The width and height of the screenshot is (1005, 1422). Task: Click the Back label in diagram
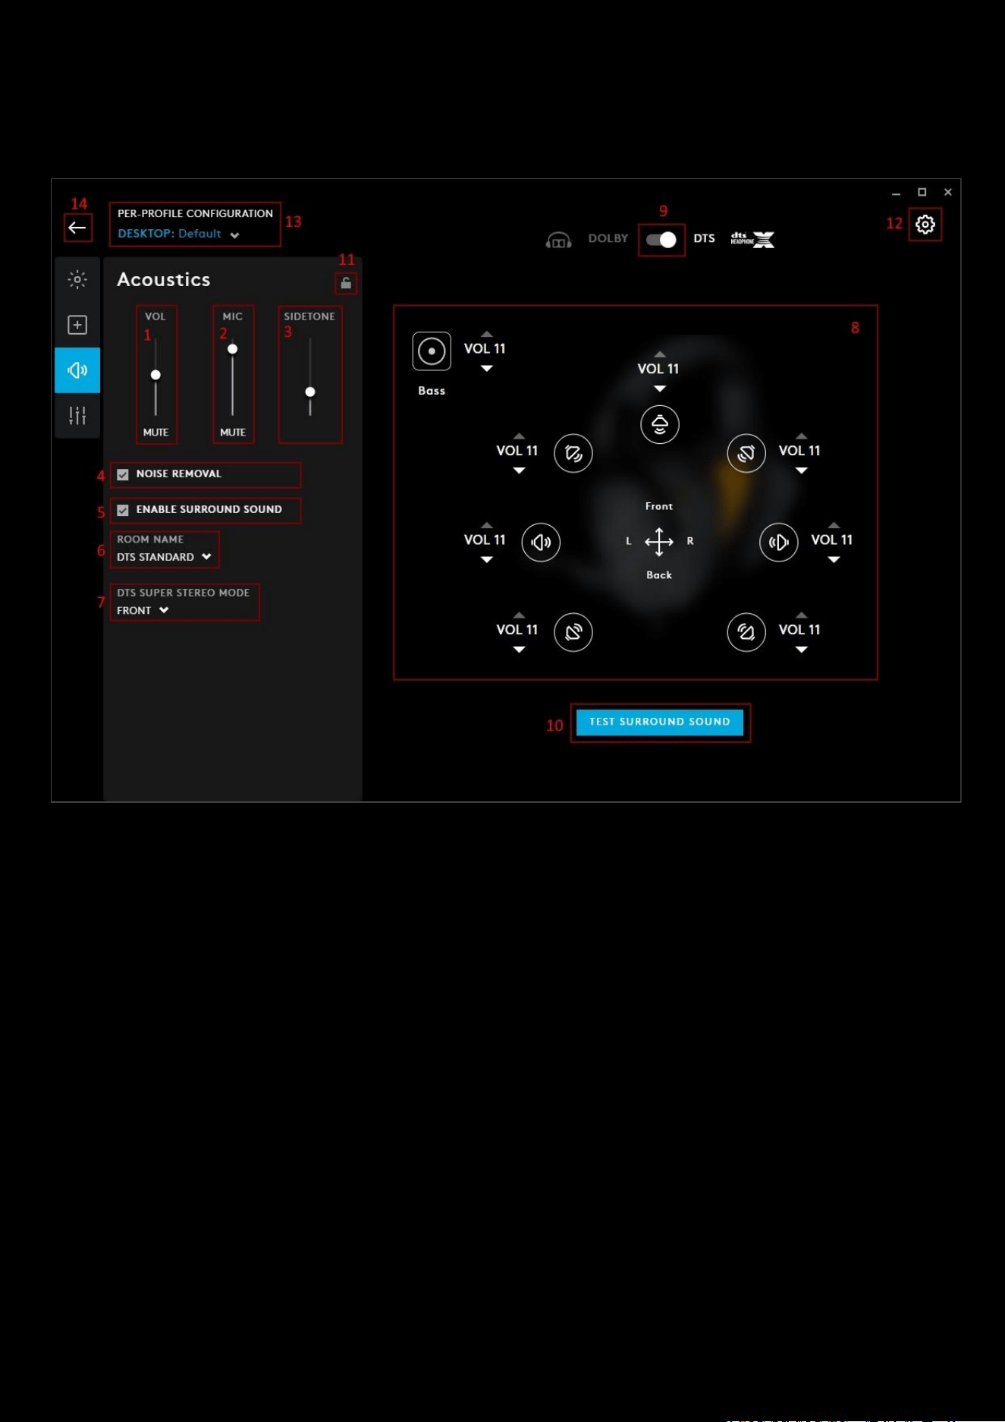[659, 575]
